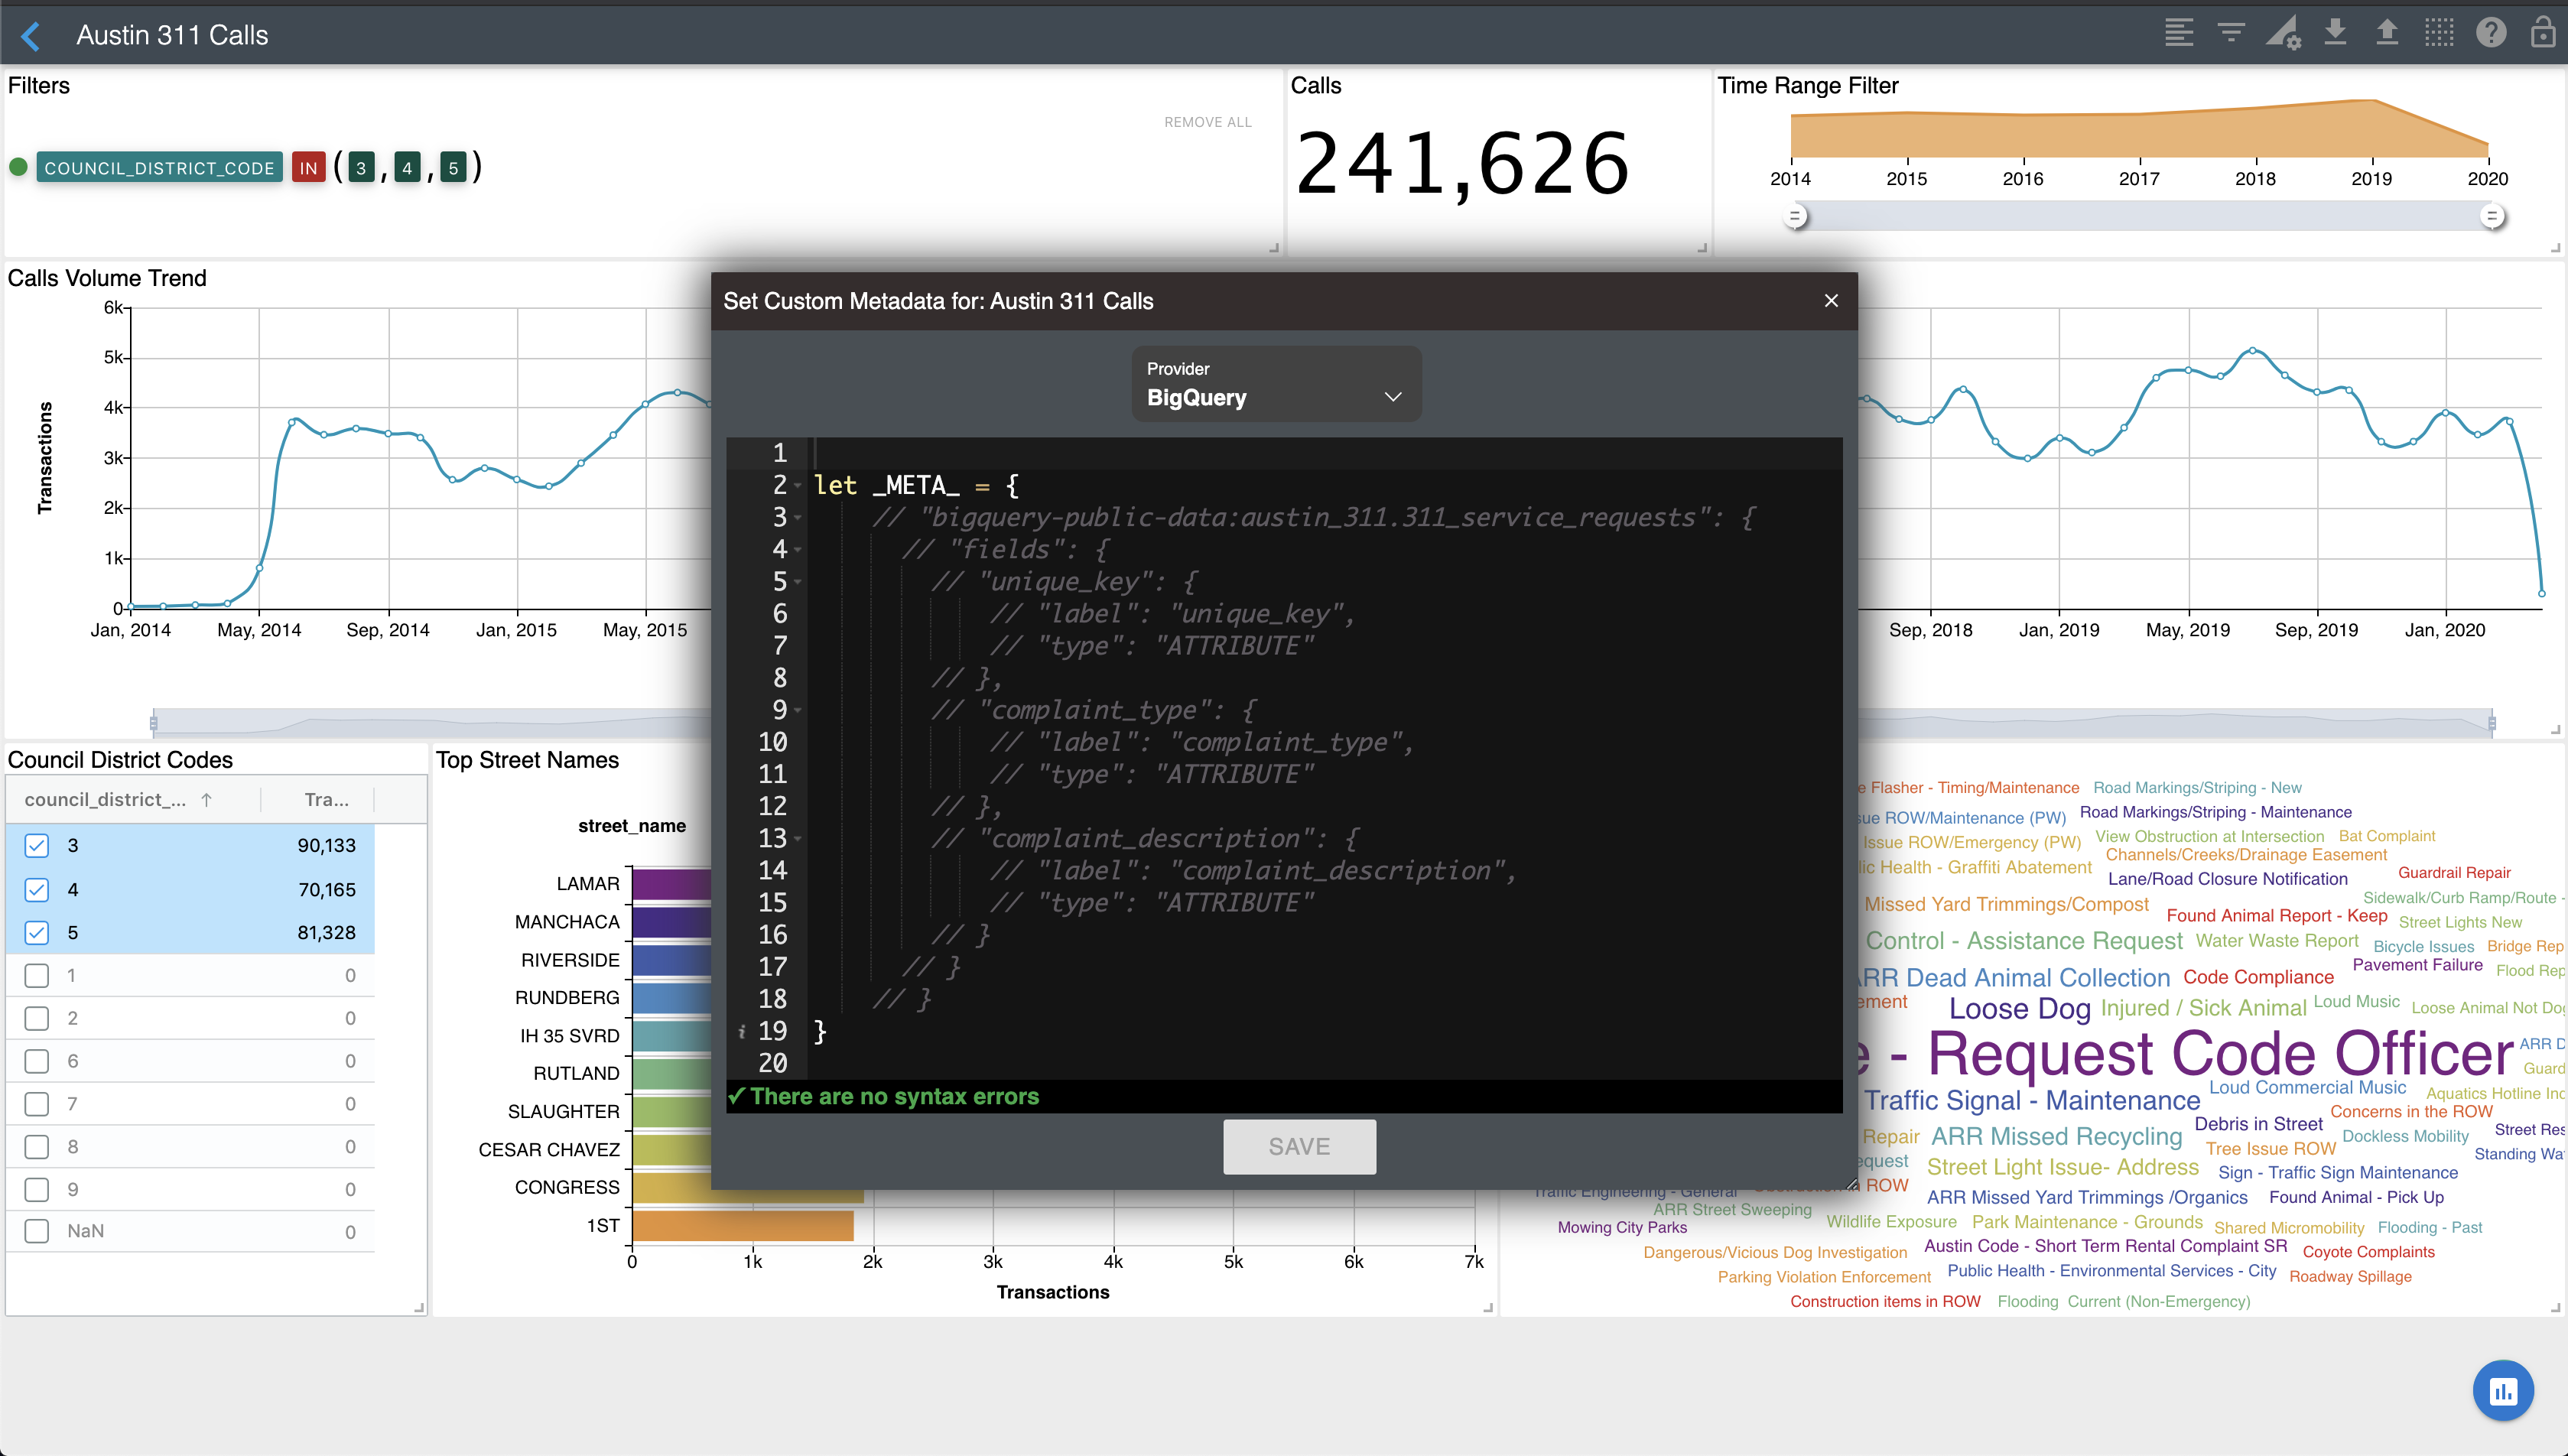
Task: Click the info marker on line 19
Action: [742, 1031]
